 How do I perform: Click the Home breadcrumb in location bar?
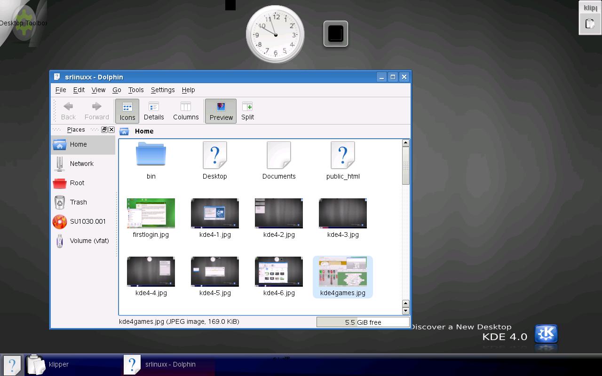144,131
